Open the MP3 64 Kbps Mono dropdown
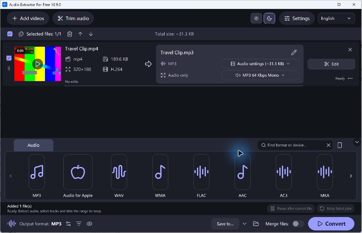This screenshot has width=362, height=233. [x=260, y=75]
